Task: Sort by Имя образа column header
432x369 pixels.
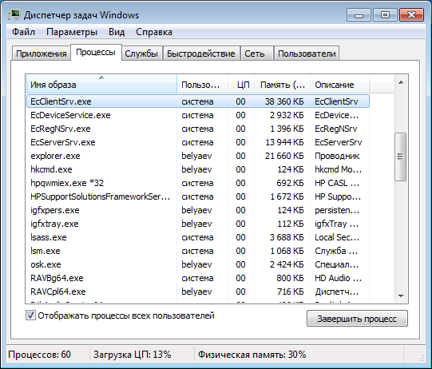Action: click(x=101, y=85)
